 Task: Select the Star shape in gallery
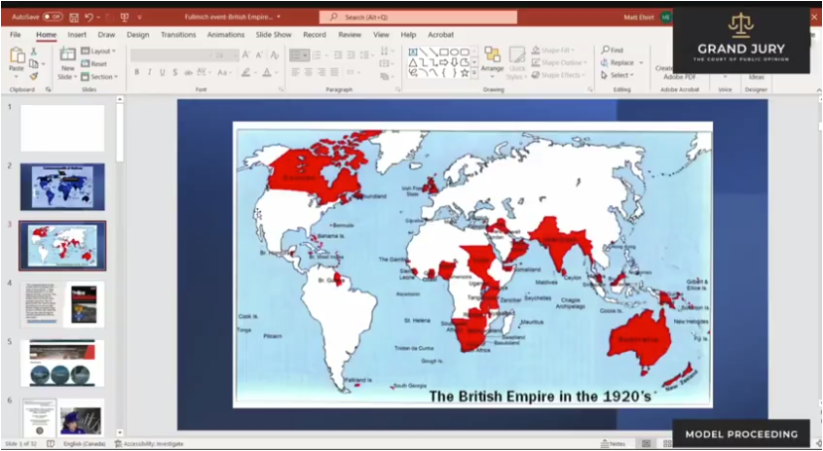(464, 73)
